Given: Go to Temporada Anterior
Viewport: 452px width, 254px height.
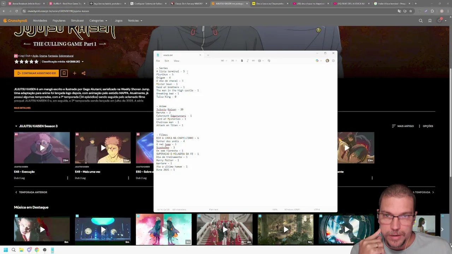Looking at the screenshot, I should point(31,192).
